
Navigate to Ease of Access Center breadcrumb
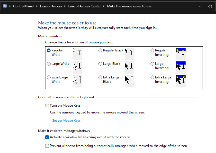(84, 6)
